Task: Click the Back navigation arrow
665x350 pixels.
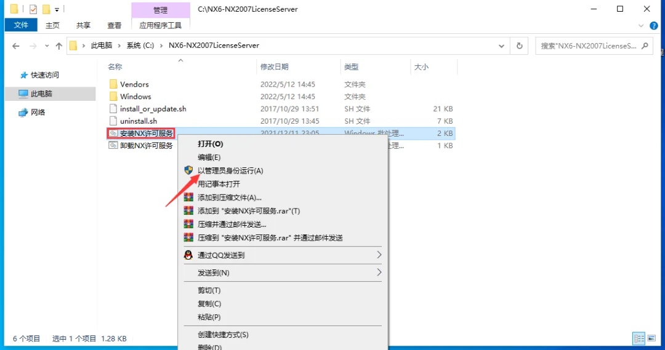Action: point(15,46)
